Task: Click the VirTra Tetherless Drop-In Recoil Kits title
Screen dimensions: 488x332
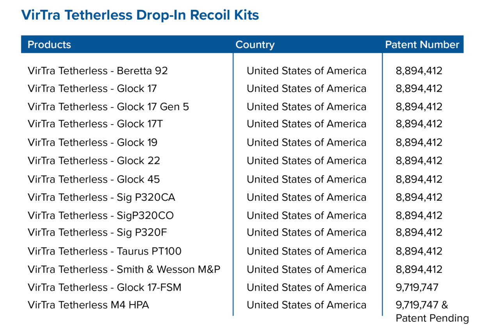Action: tap(140, 15)
